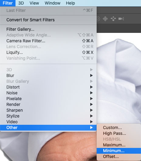141x161 pixels.
Task: Expand the Distort submenu arrow
Action: (91, 87)
